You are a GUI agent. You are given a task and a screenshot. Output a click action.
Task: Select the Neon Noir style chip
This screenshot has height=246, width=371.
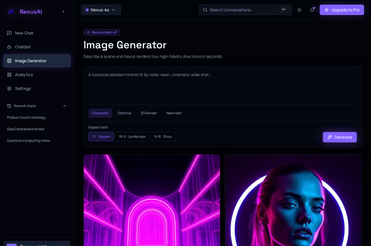174,113
